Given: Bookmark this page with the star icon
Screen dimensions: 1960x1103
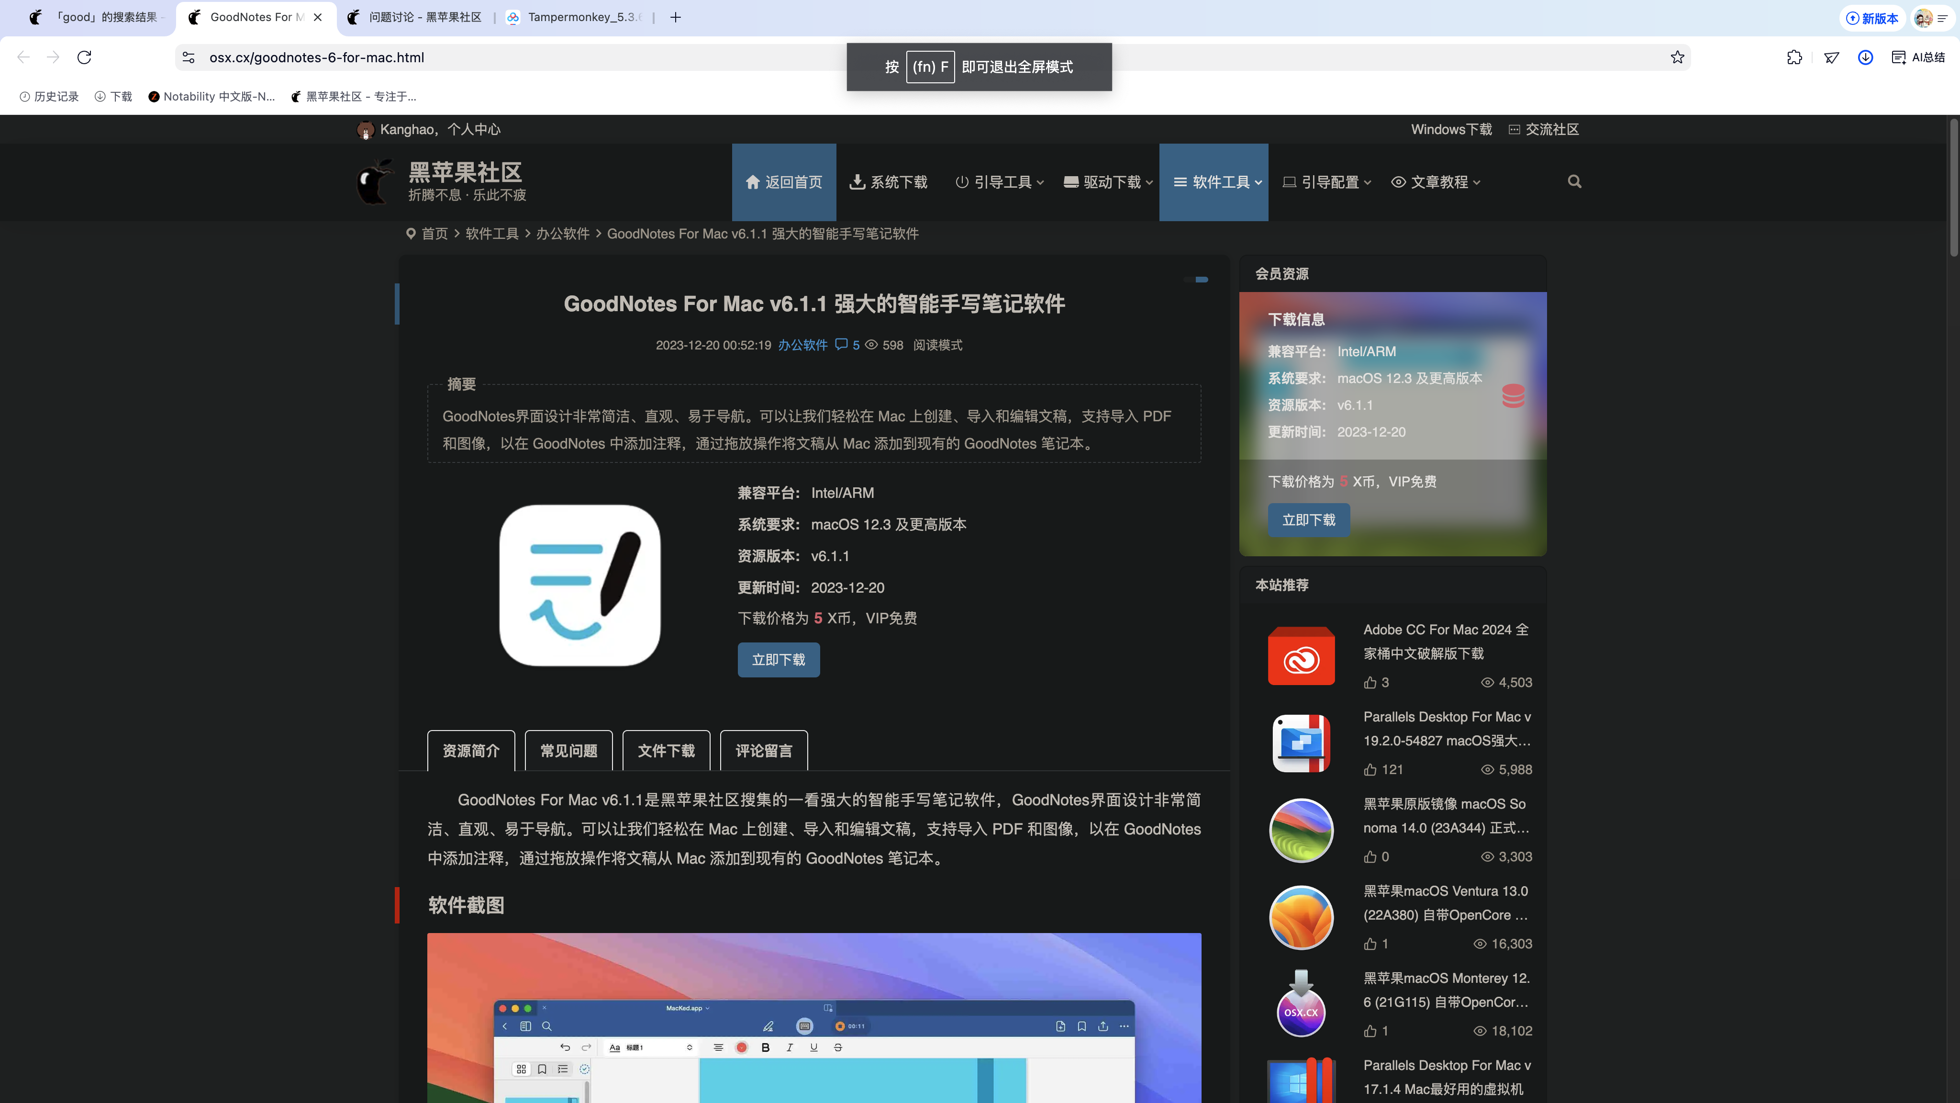Looking at the screenshot, I should click(1677, 57).
